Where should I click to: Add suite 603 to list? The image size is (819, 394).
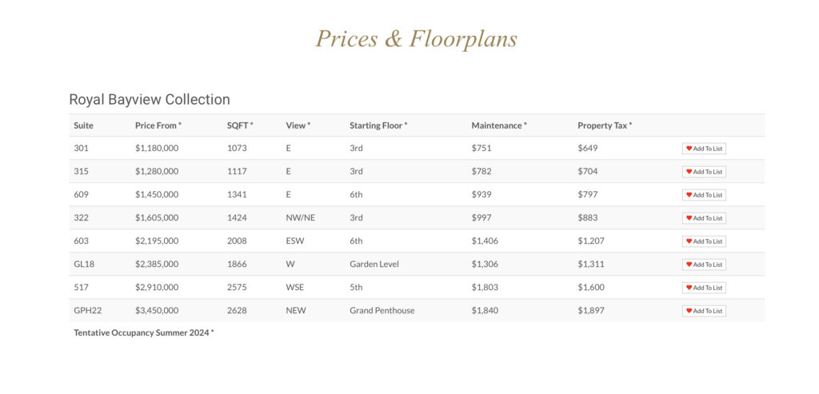click(x=704, y=241)
